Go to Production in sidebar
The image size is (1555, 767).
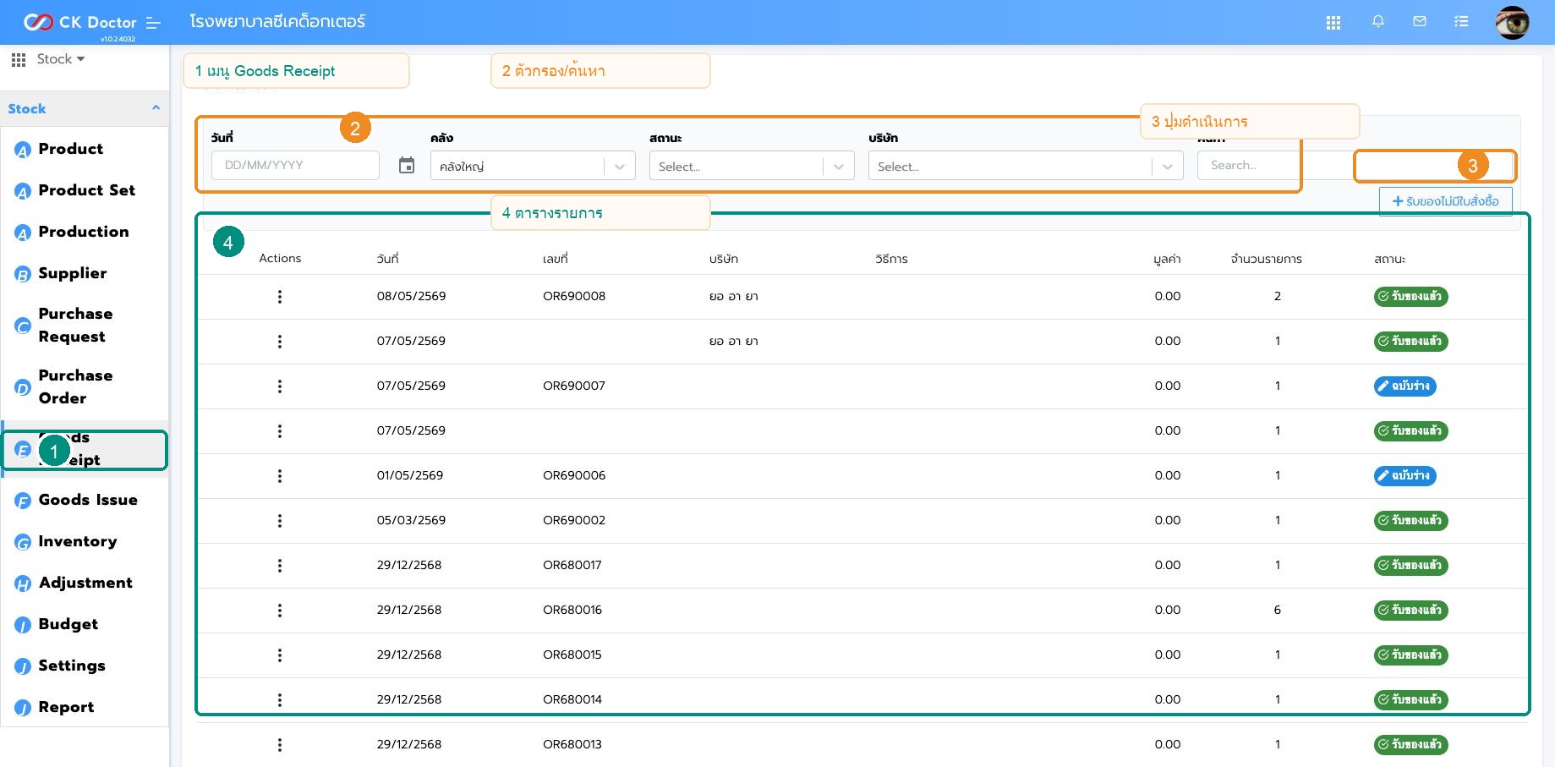[84, 232]
